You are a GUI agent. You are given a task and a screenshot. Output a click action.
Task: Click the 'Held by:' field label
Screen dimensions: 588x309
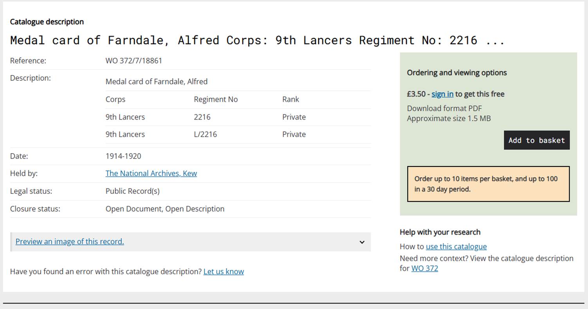(x=24, y=173)
